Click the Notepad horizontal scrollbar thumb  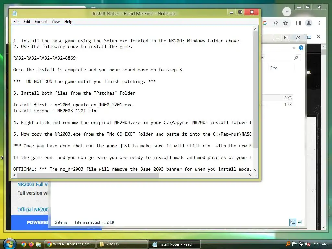(88, 175)
